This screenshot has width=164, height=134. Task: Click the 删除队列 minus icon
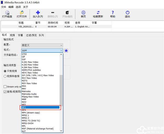pos(52,13)
